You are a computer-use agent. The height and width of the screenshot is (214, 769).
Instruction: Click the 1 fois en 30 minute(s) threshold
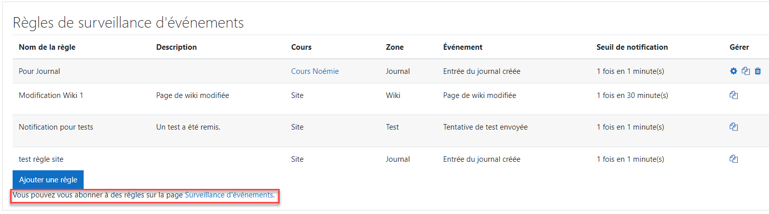pyautogui.click(x=632, y=95)
